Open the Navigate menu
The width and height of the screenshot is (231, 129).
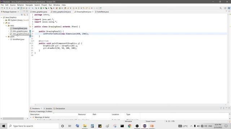click(29, 5)
